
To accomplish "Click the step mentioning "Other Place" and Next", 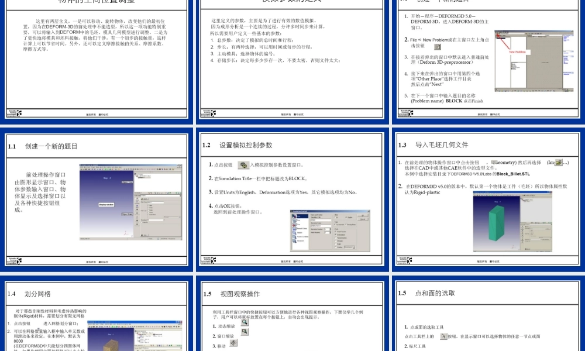I will click(x=442, y=79).
